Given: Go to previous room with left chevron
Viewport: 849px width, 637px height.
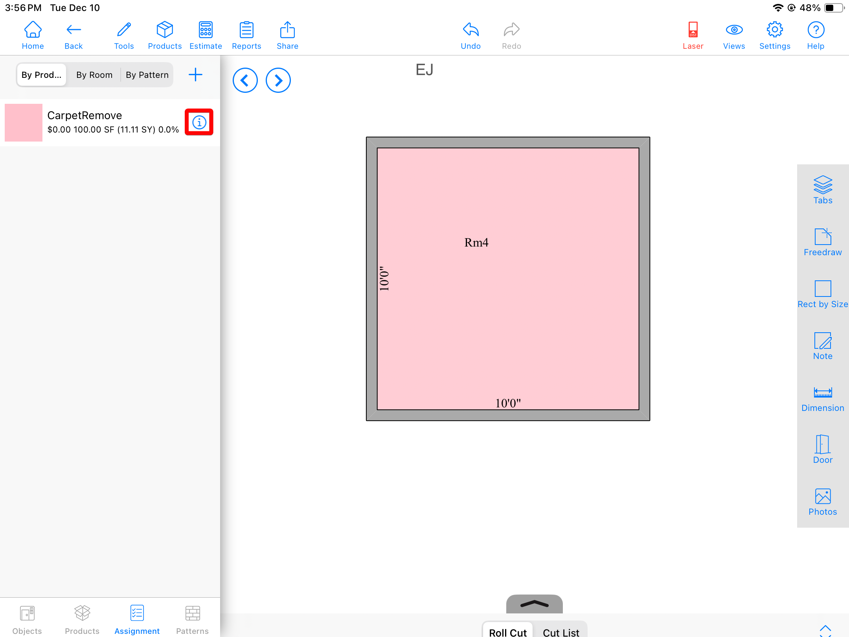Looking at the screenshot, I should [245, 81].
